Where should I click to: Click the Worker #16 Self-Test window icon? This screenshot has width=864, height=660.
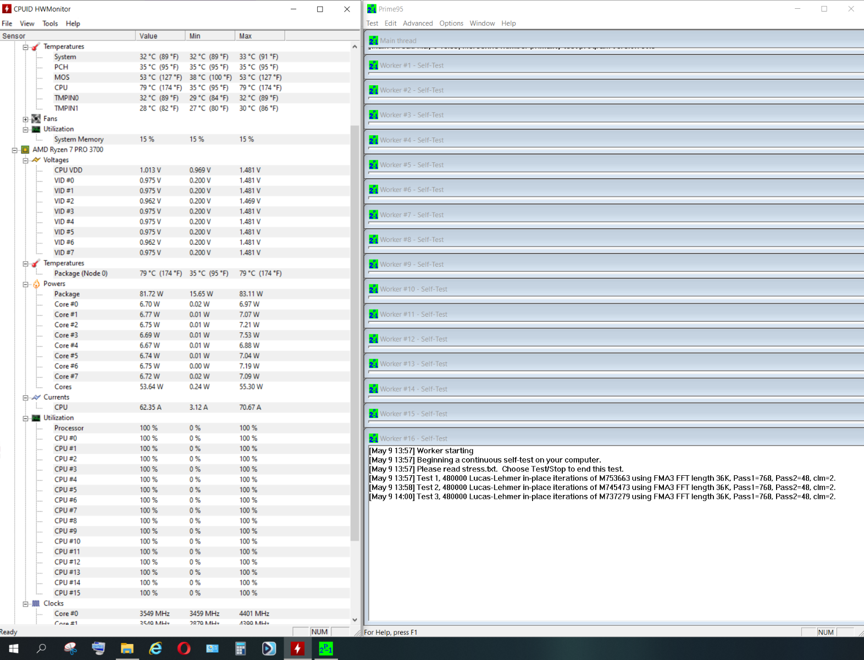point(374,438)
